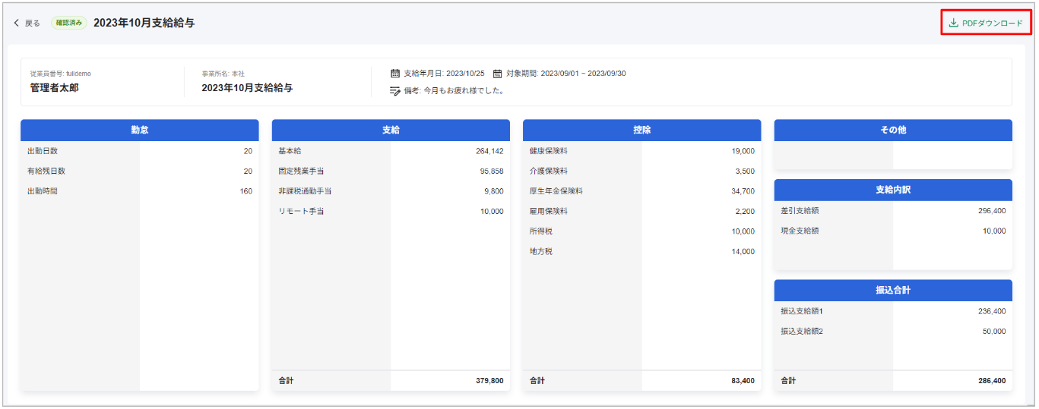Viewport: 1039px width, 409px height.
Task: Click 事業所名: 本社 label
Action: tap(223, 74)
